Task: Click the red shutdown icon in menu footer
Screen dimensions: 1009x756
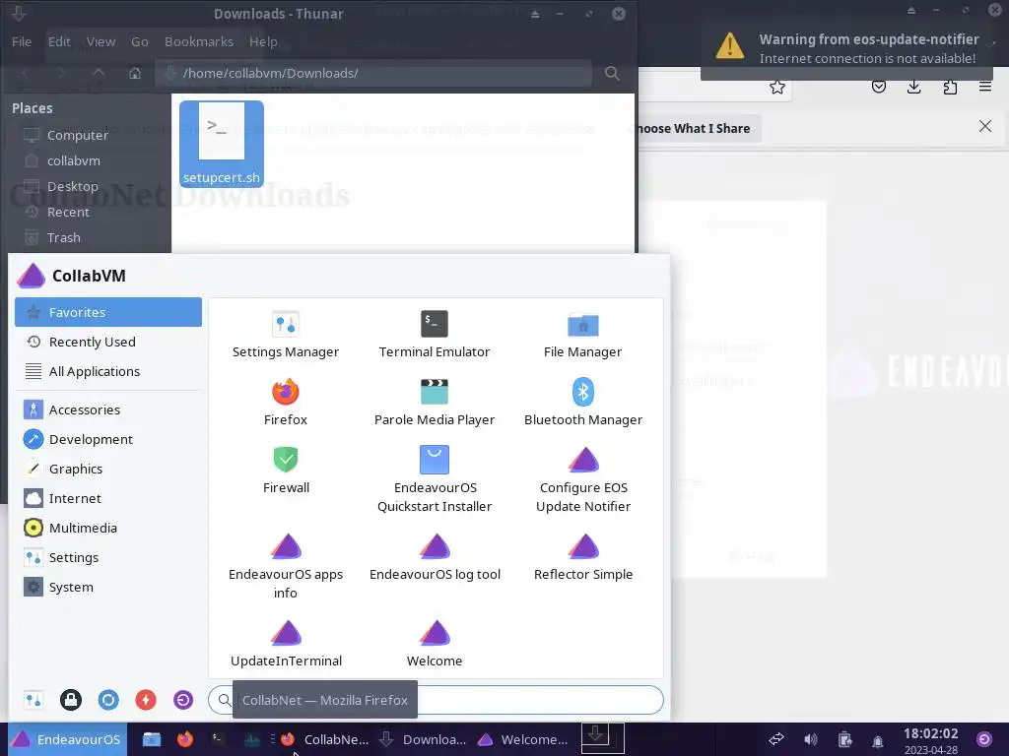Action: pos(146,700)
